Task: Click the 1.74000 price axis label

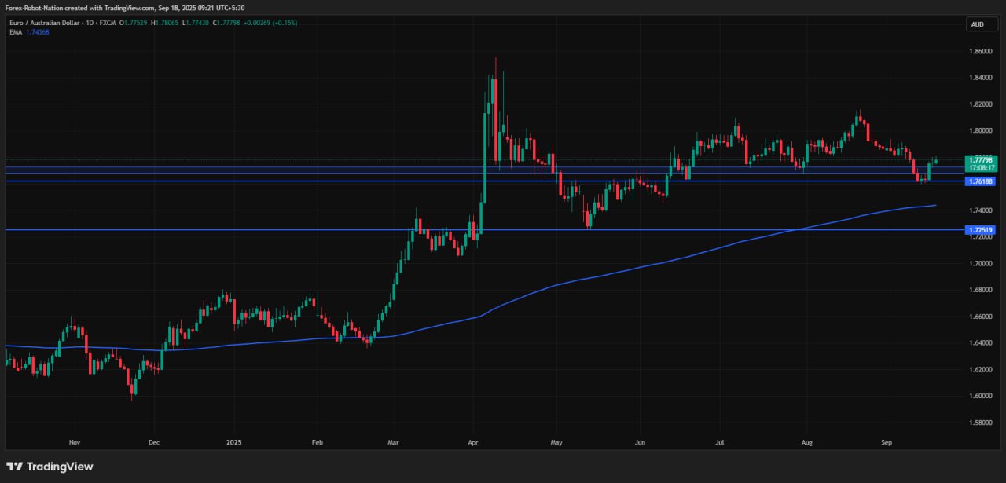Action: point(982,210)
